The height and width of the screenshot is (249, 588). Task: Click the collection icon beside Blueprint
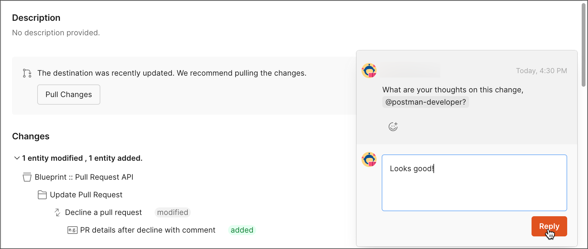click(27, 177)
